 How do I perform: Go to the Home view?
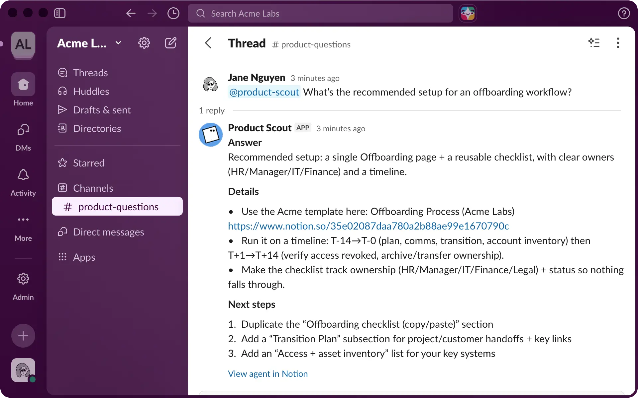[x=23, y=90]
